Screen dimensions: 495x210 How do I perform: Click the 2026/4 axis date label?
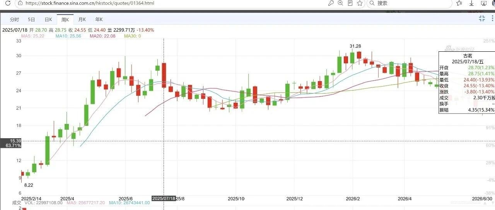pyautogui.click(x=405, y=199)
